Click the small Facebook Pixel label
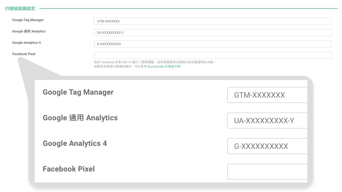The width and height of the screenshot is (342, 192). (24, 54)
